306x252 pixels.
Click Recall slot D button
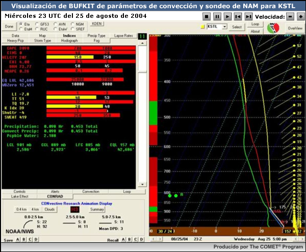click(142, 239)
